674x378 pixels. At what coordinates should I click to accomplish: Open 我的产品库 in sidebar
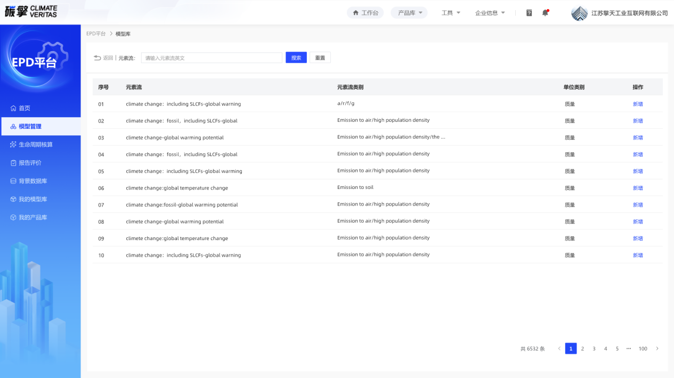pyautogui.click(x=33, y=217)
